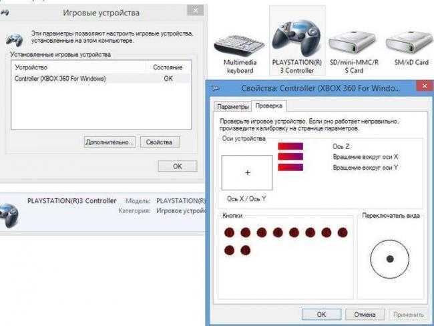Switch to the Параметры tab
Screen dimensions: 434x326
[233, 107]
